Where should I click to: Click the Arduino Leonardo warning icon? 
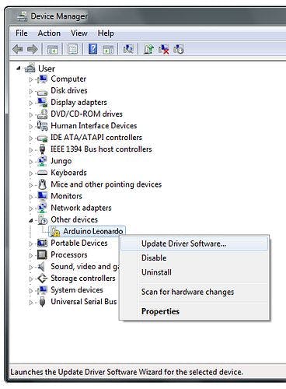click(x=55, y=231)
